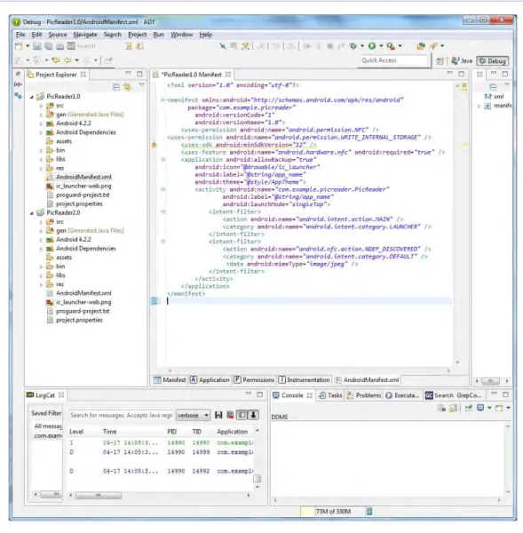Click the heap status 73M of 330M bar
The width and height of the screenshot is (523, 533).
pos(332,512)
